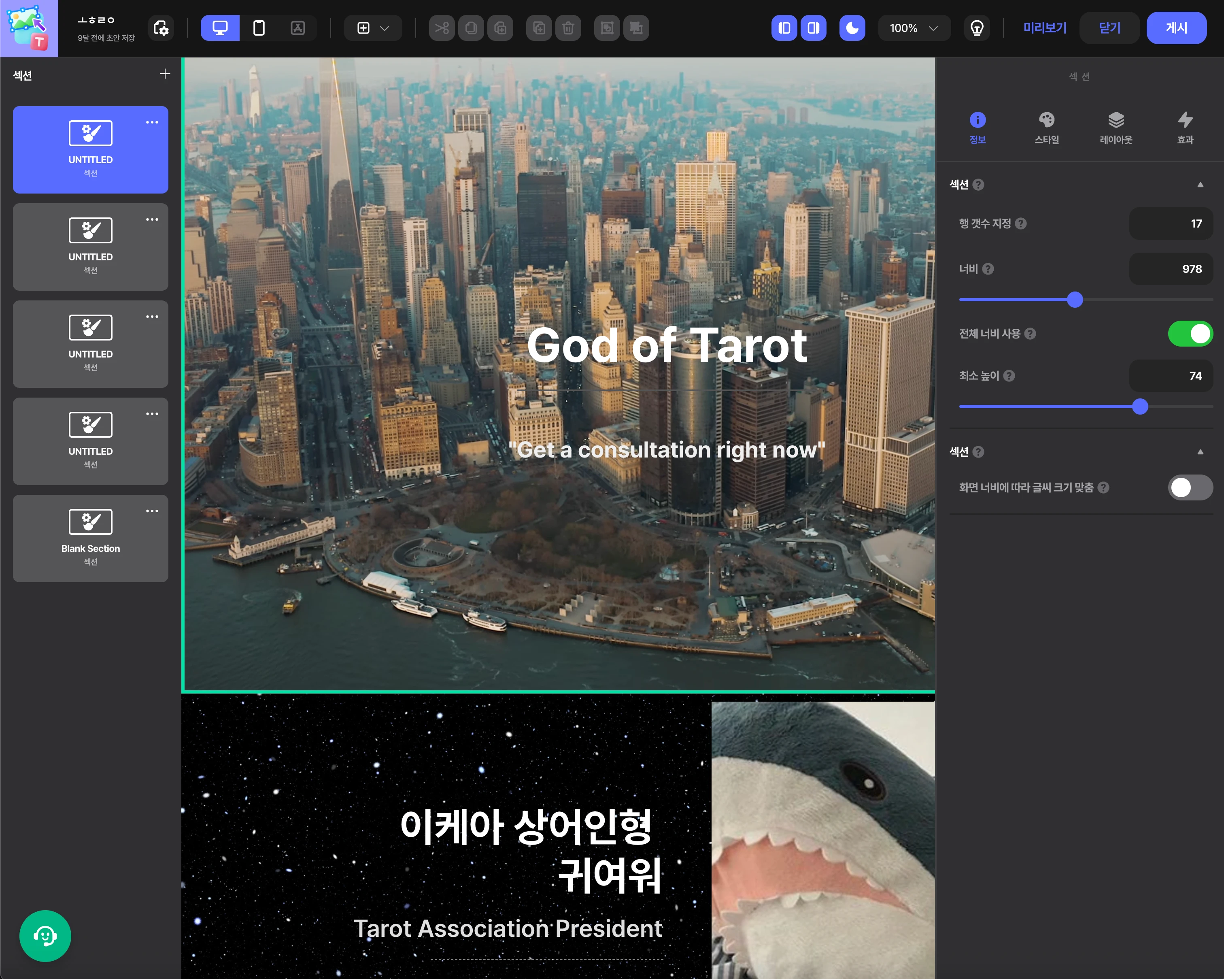Enable 화면 너비에 따라 글씨 크기 맞춤 toggle

[1190, 487]
